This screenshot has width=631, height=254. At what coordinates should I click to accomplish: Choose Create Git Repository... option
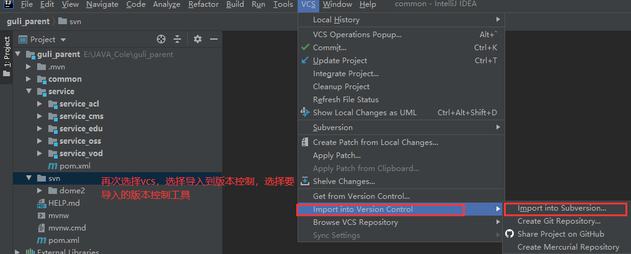(x=559, y=221)
